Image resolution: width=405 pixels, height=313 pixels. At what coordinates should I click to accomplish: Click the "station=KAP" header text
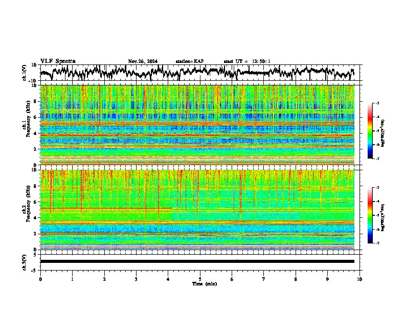tap(190, 61)
